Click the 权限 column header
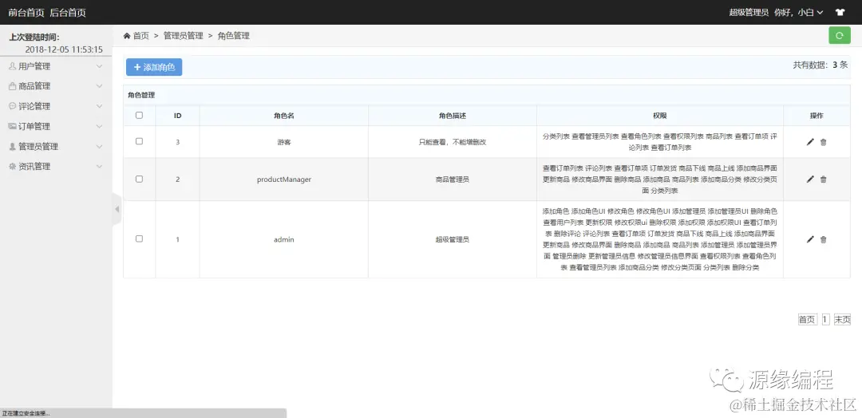This screenshot has width=862, height=418. (x=660, y=116)
